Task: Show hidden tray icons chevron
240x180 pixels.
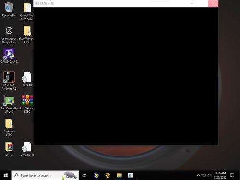Action: [x=198, y=175]
